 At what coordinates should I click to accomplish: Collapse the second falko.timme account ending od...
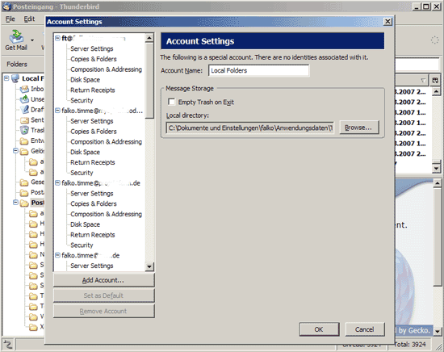tap(57, 111)
